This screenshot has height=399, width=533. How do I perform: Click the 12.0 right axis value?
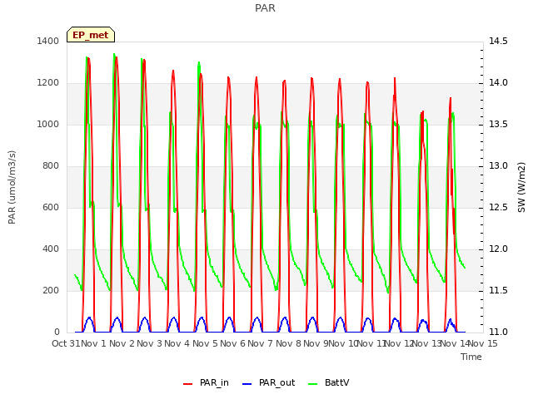pyautogui.click(x=498, y=249)
